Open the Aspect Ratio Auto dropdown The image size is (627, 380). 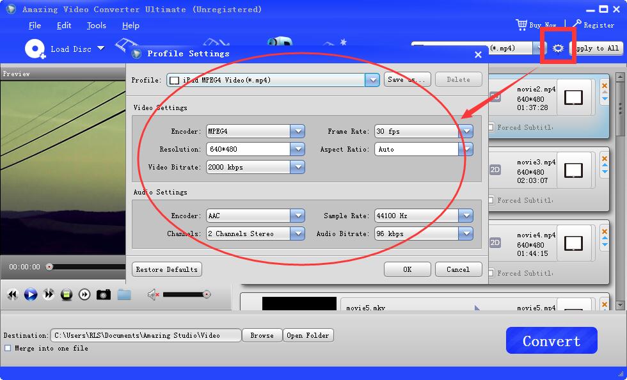[x=466, y=149]
